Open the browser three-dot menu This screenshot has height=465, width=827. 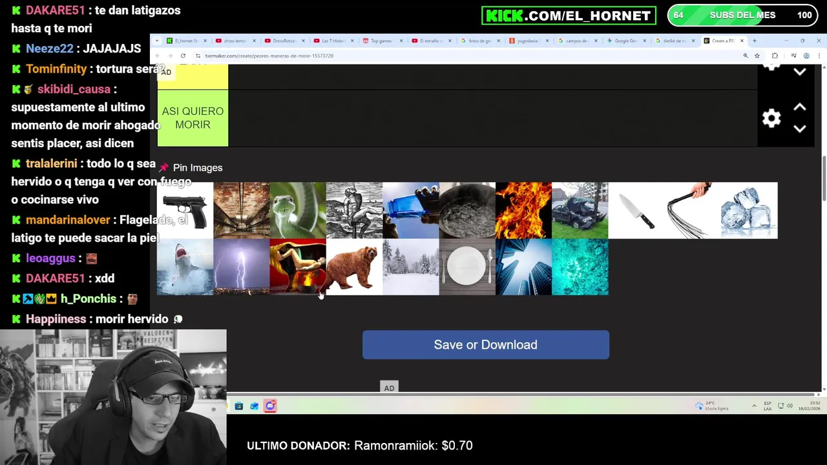pos(819,56)
